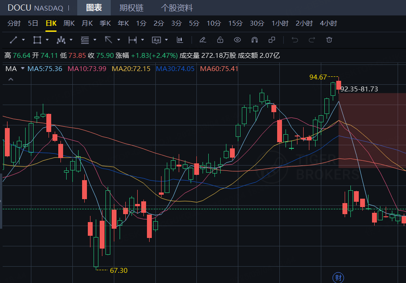Select the 周K timeframe
The width and height of the screenshot is (406, 283).
click(69, 23)
